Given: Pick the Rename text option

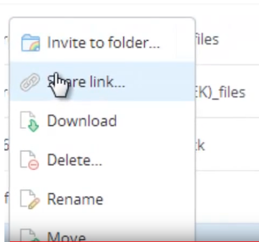Looking at the screenshot, I should coord(75,199).
